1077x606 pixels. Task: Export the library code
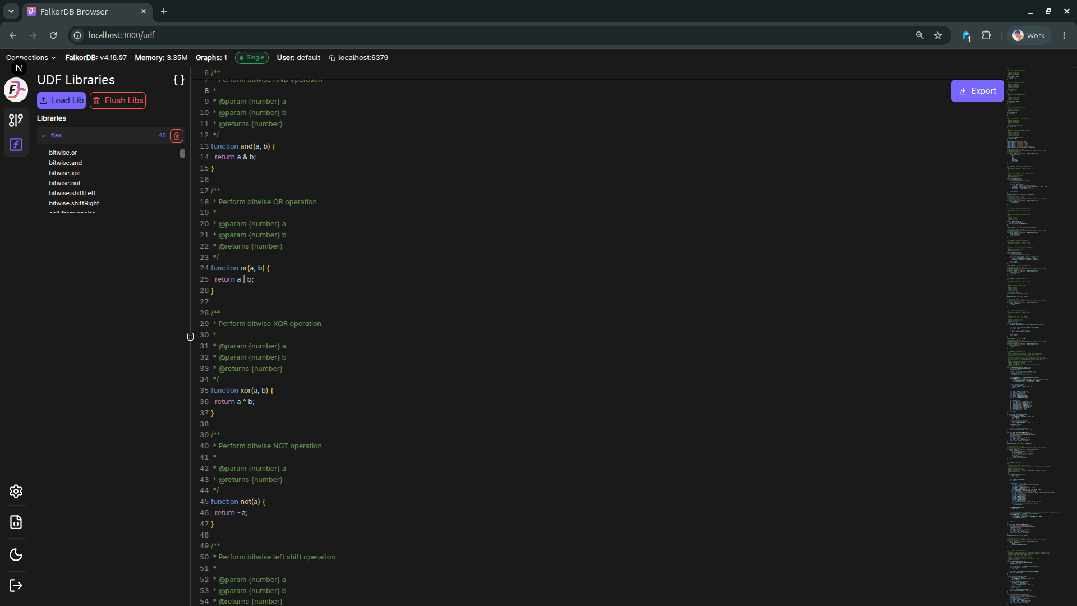(x=977, y=91)
